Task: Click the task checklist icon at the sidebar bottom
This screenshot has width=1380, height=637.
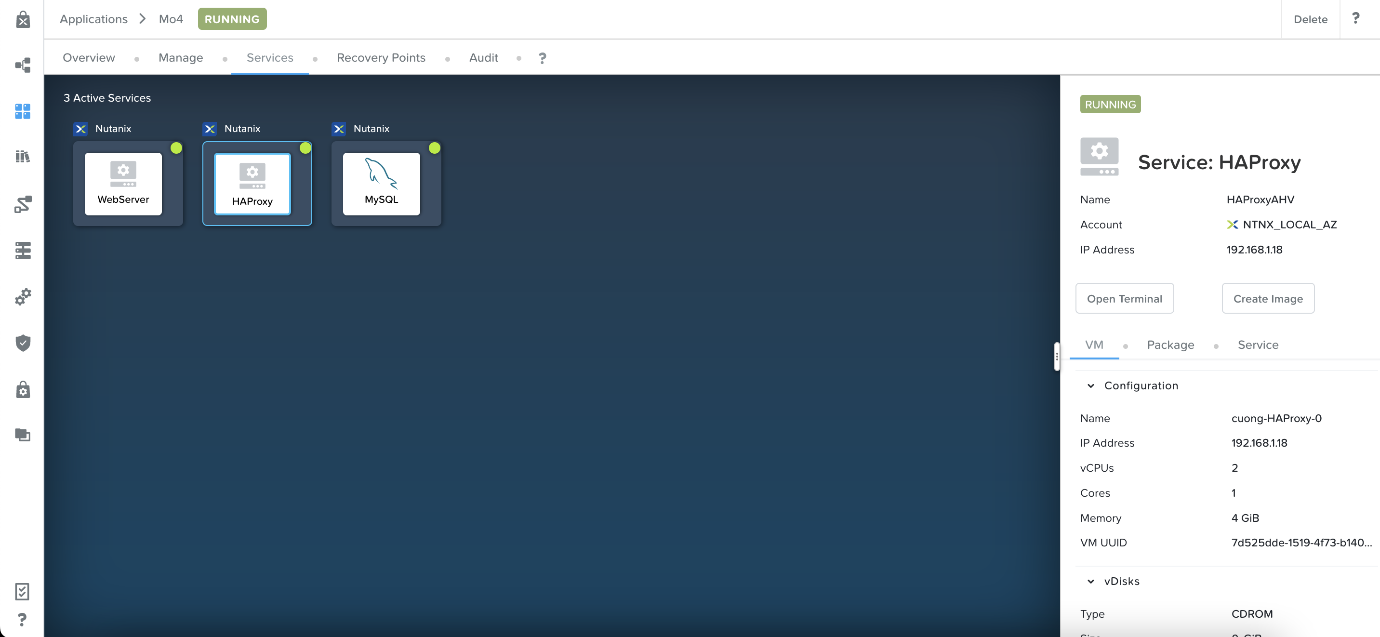Action: click(22, 591)
